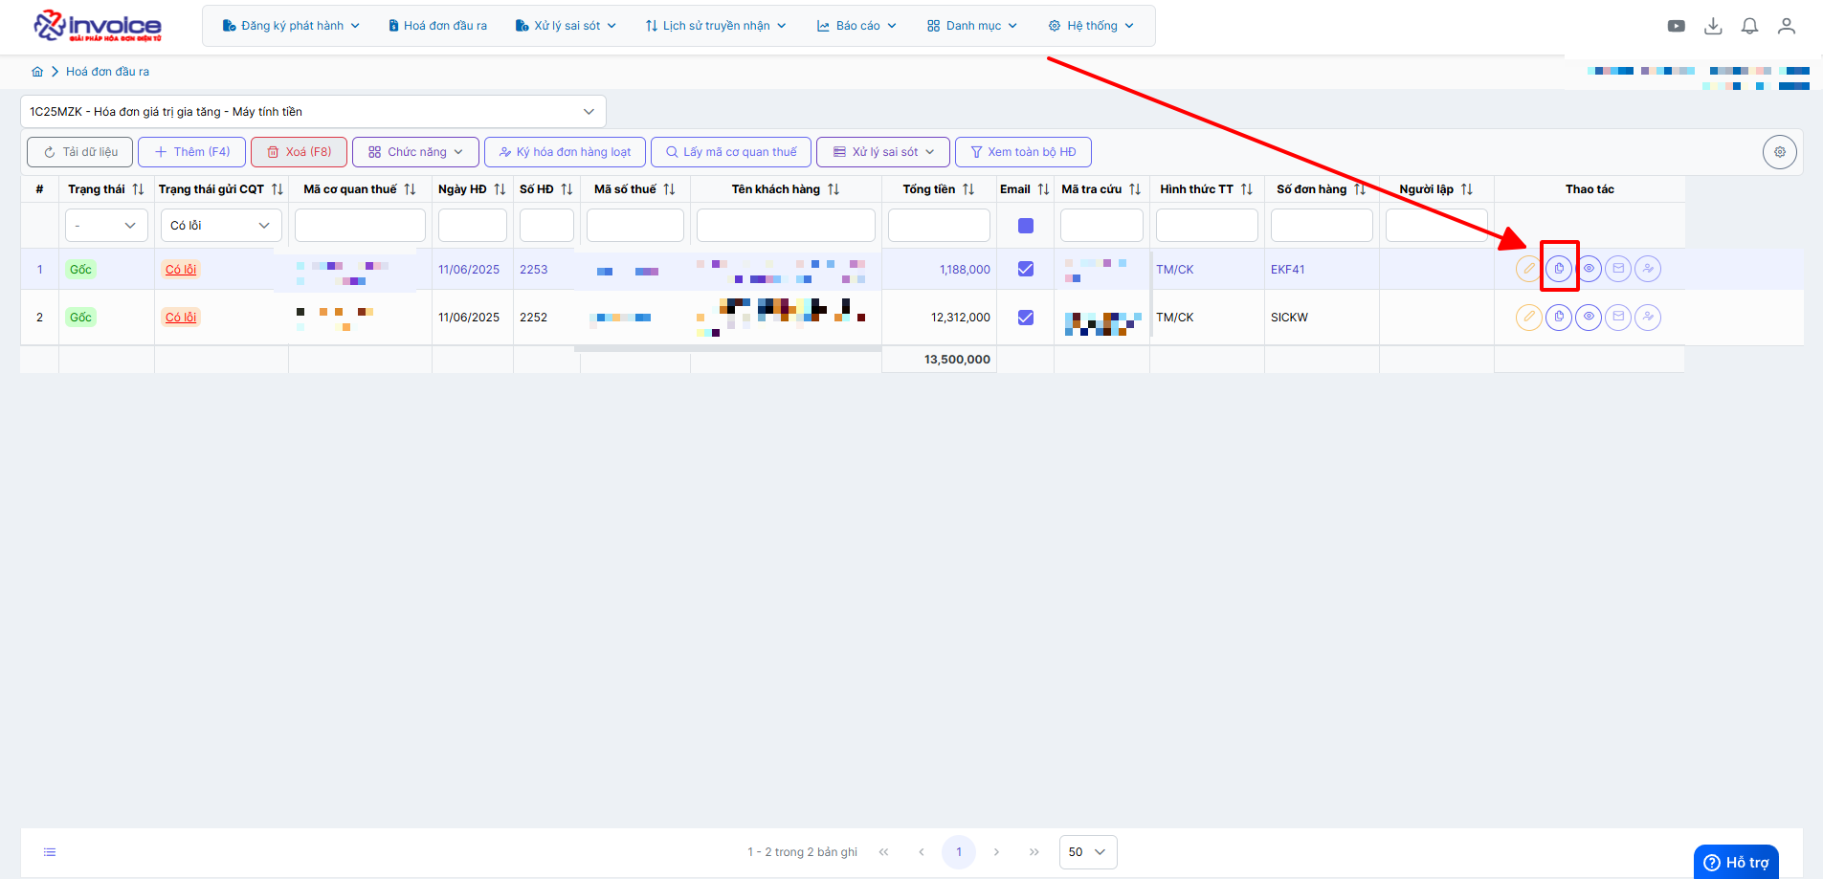The height and width of the screenshot is (879, 1823).
Task: Open the video tutorial icon
Action: pos(1677,26)
